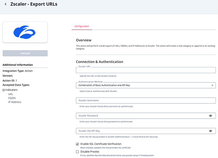The width and height of the screenshot is (218, 158).
Task: Click the Cloud Service API Security hint text
Action: 118,137
